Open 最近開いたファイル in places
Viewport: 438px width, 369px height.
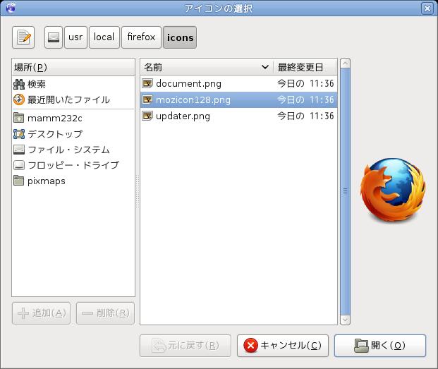click(73, 99)
